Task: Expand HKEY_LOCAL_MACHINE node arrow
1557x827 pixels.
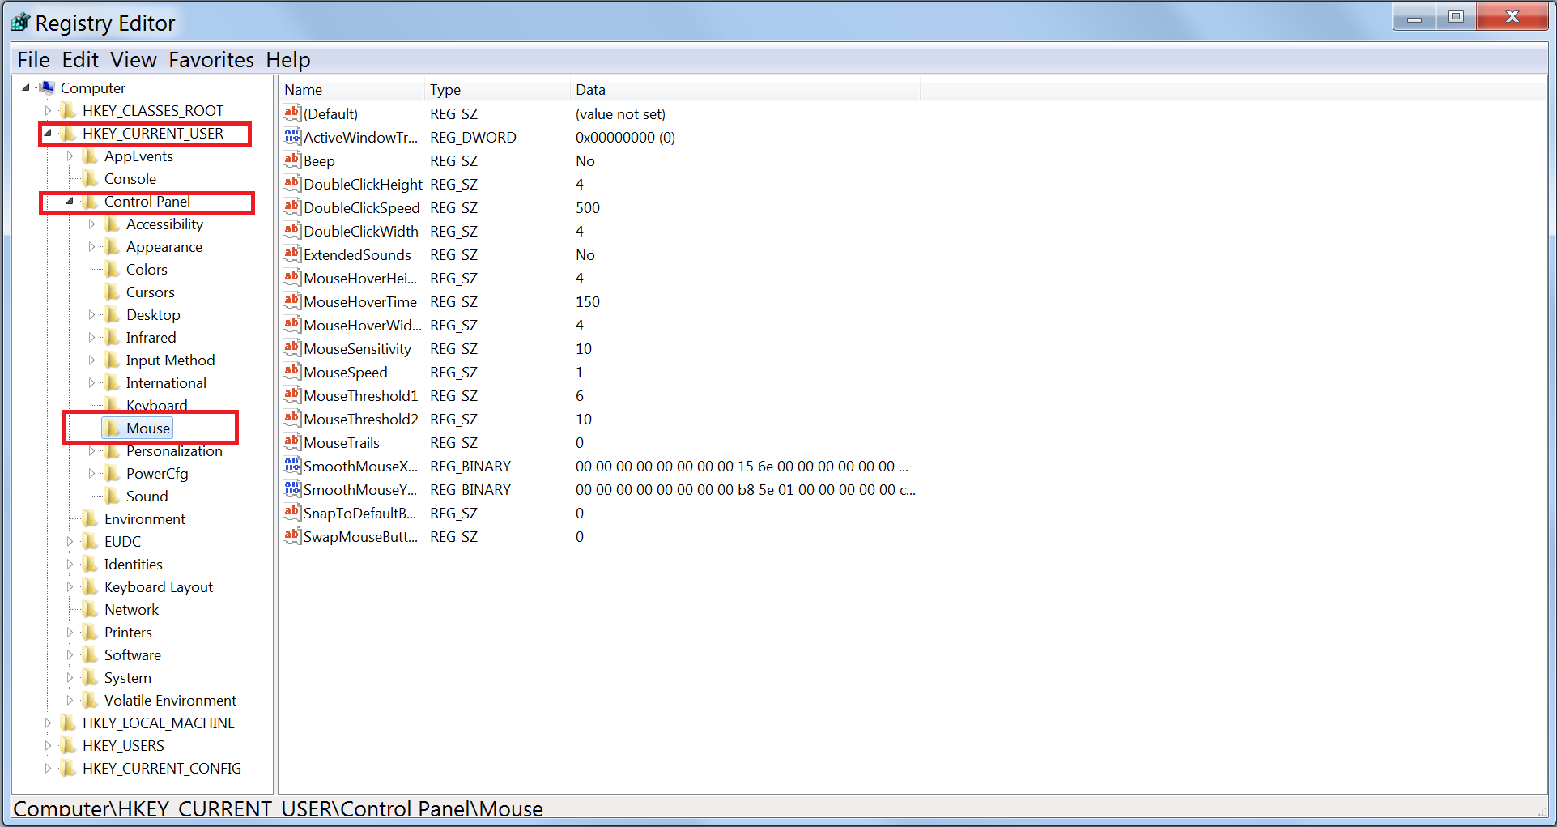Action: click(48, 723)
